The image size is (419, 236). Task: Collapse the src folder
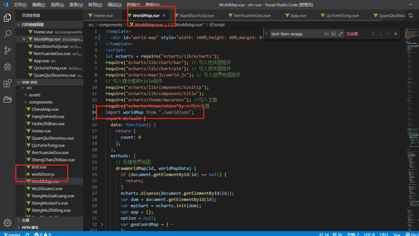29,88
